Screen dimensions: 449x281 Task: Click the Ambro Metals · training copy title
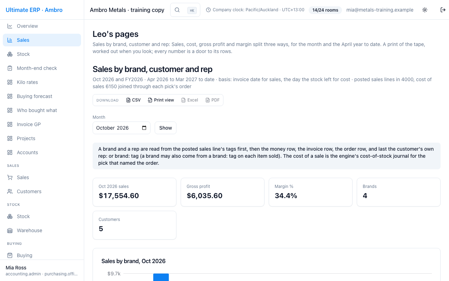point(127,10)
